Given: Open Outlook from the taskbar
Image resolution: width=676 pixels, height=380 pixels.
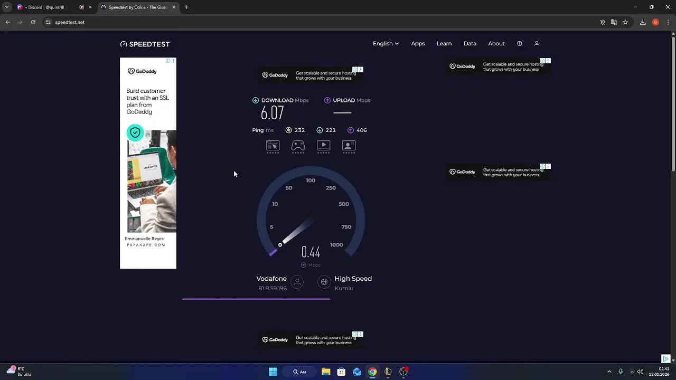Looking at the screenshot, I should click(357, 372).
